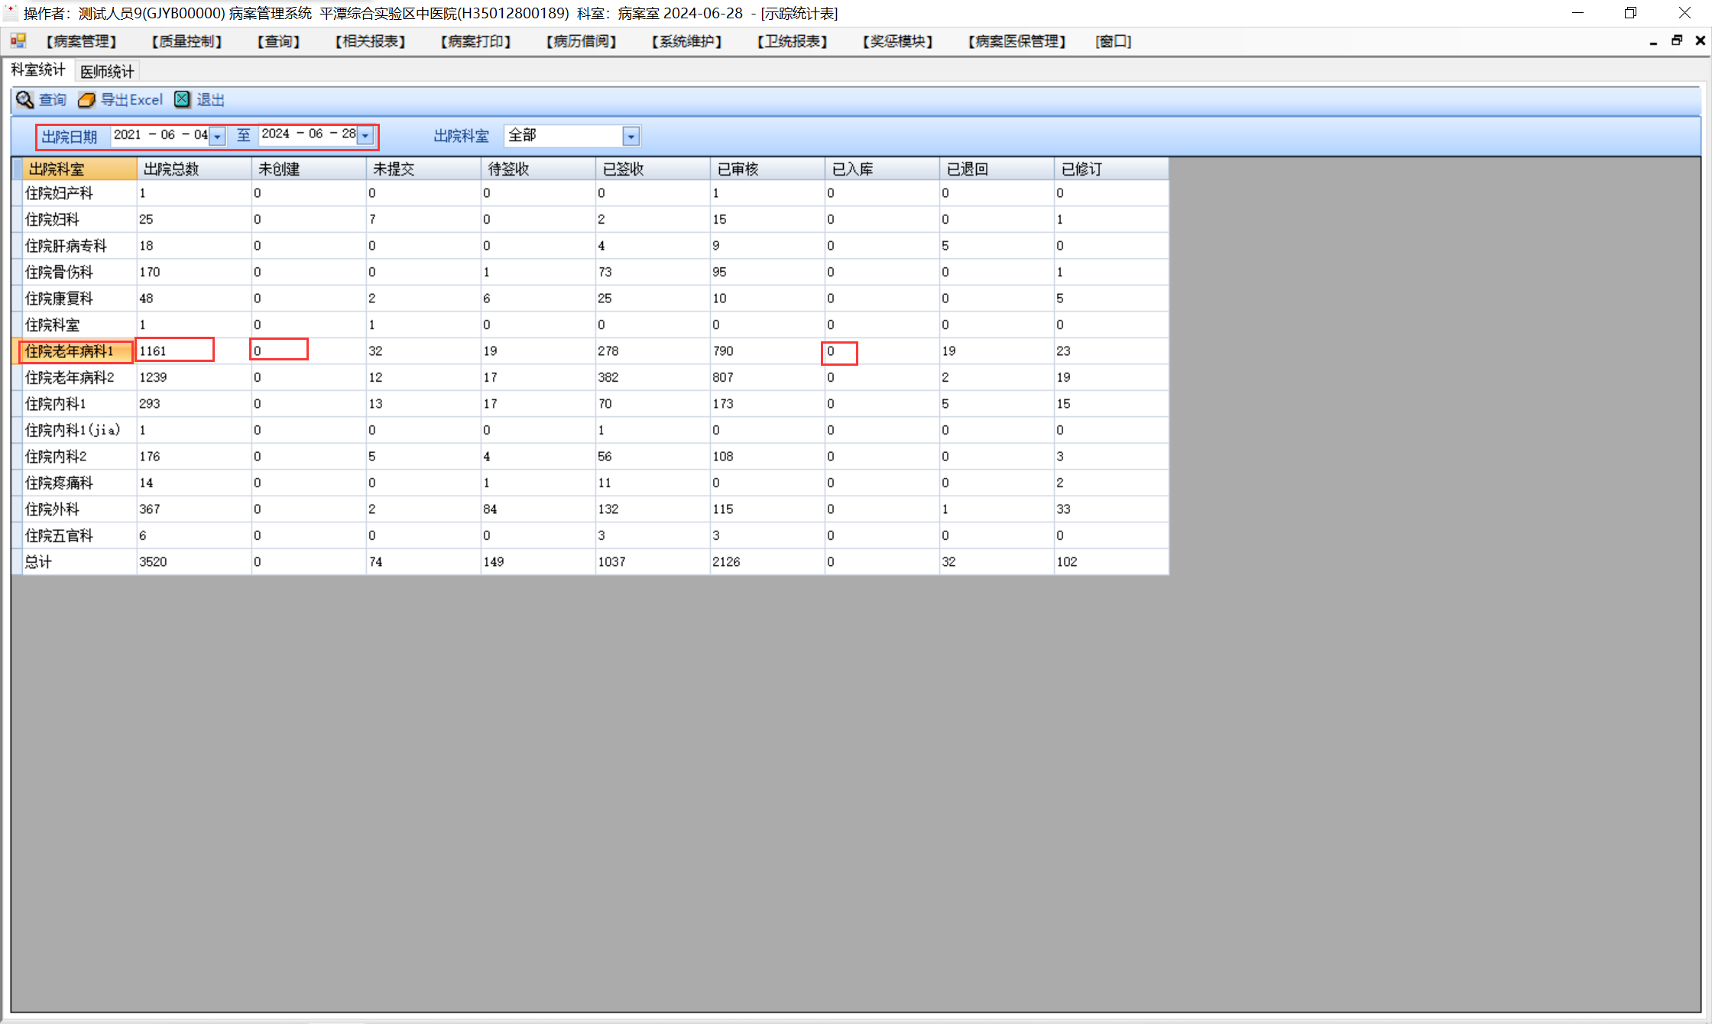The width and height of the screenshot is (1712, 1024).
Task: Click the 查询 magnifier icon
Action: [x=25, y=100]
